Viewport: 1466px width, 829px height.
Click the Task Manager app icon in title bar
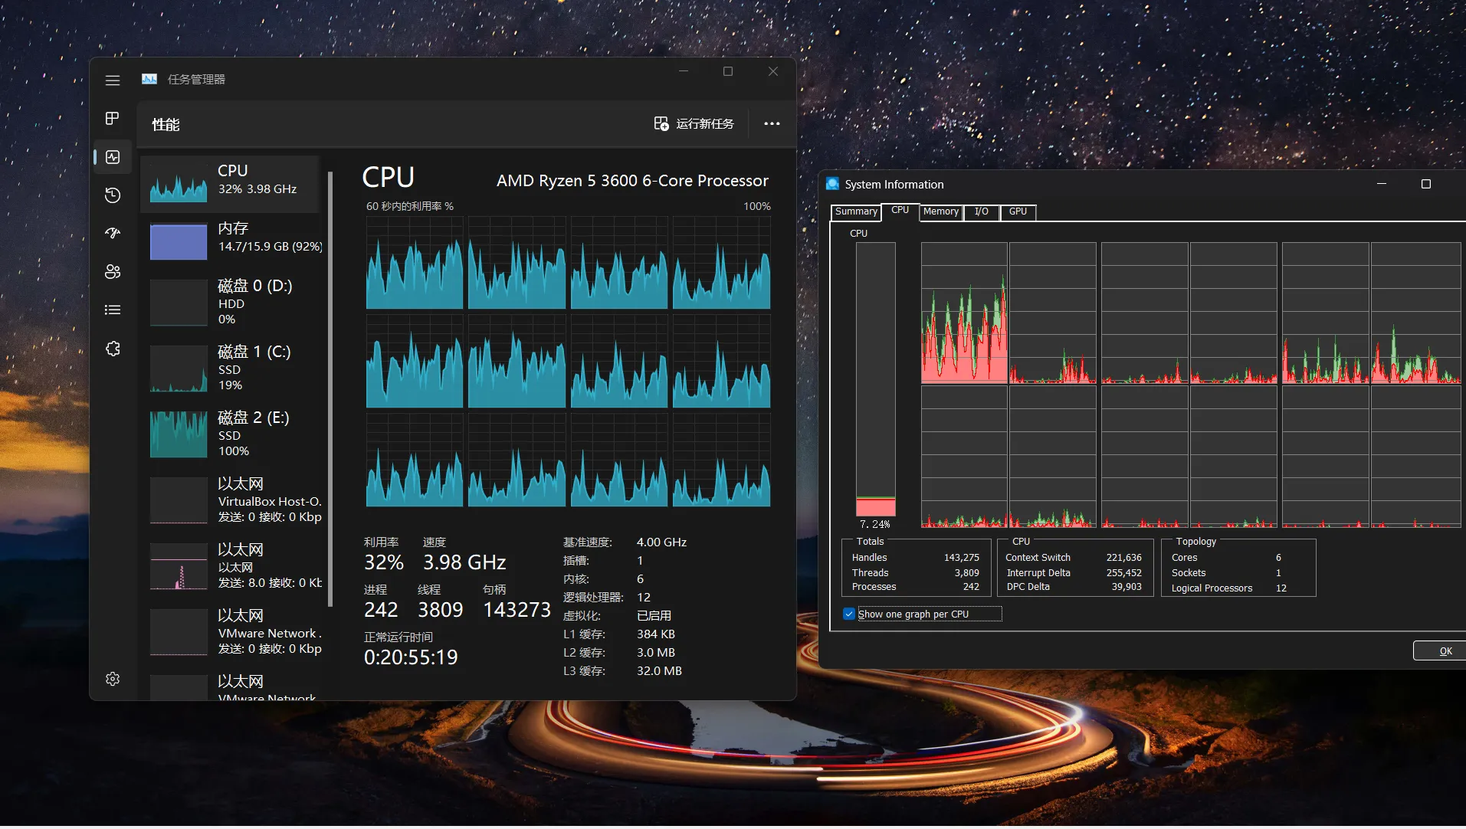pos(149,79)
